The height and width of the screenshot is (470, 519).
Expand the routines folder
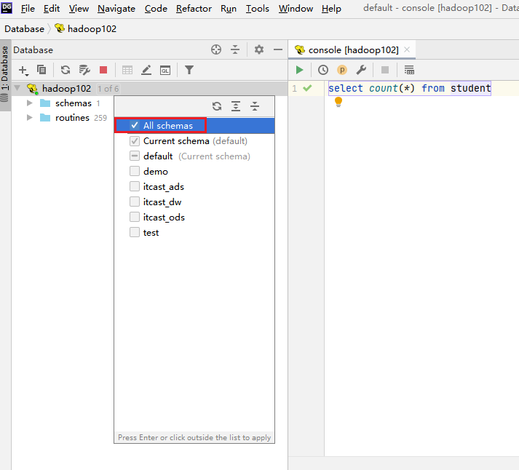pos(29,117)
